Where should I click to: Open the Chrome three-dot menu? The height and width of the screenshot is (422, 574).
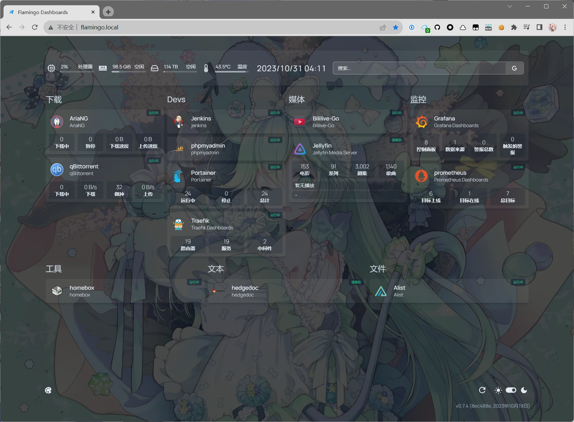(565, 27)
